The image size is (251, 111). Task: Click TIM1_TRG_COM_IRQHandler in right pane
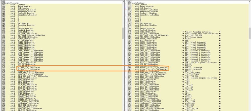coord(152,76)
